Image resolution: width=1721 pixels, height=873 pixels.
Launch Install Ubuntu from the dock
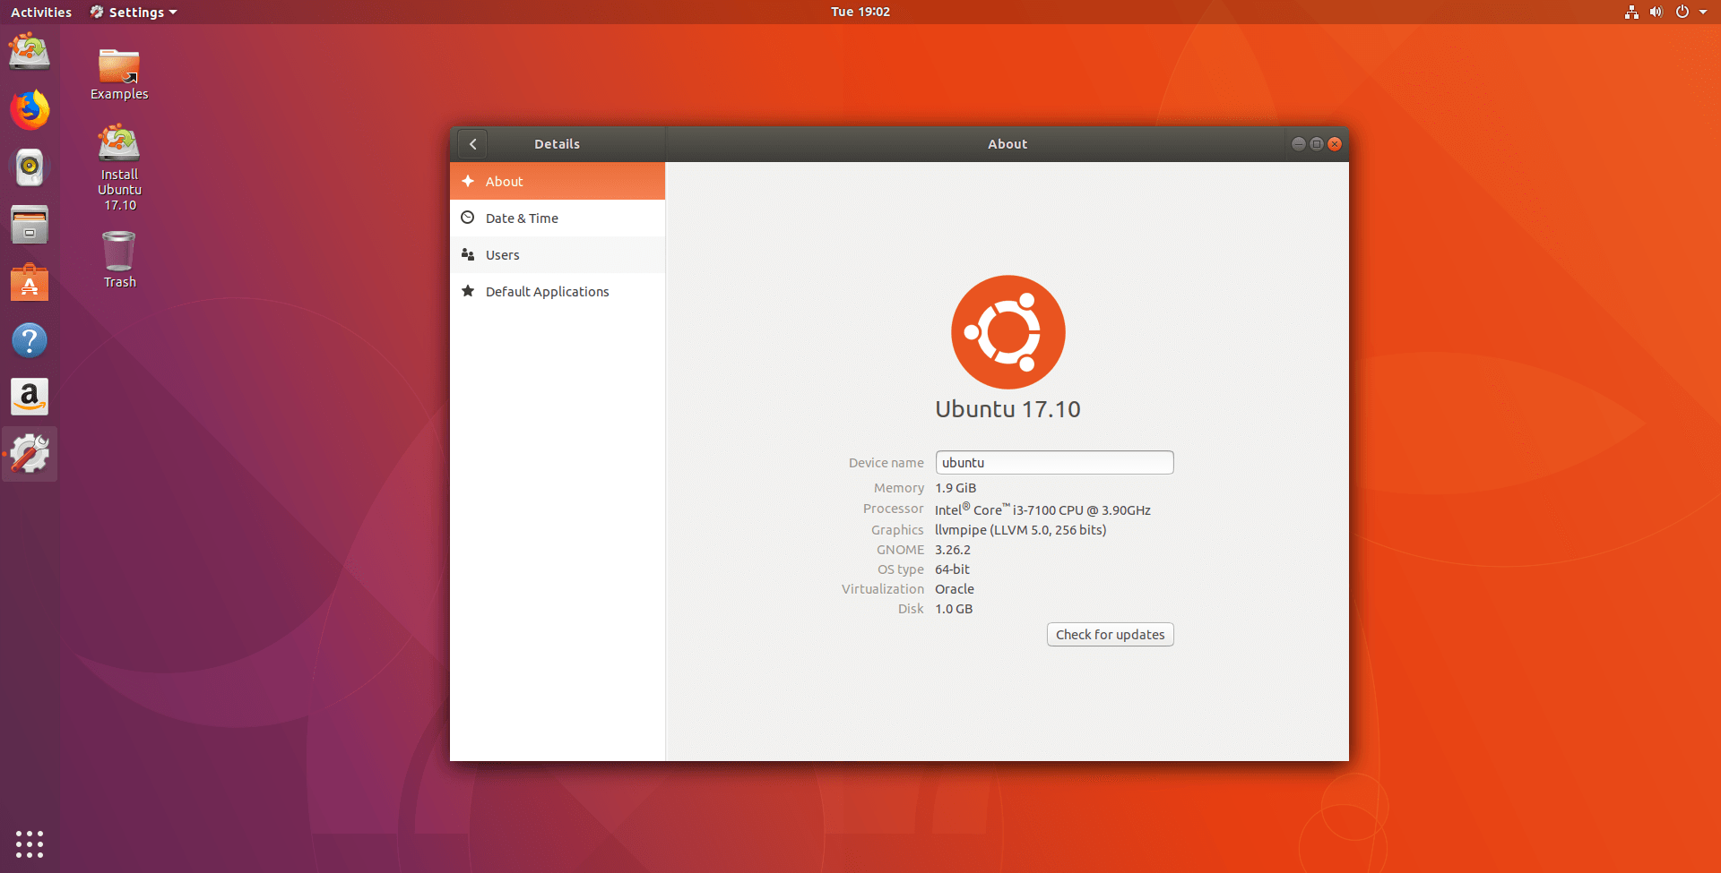[x=30, y=51]
